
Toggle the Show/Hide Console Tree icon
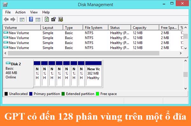click(x=22, y=19)
